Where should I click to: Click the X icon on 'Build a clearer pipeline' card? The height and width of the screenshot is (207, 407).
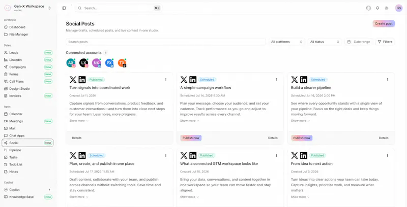coord(295,80)
